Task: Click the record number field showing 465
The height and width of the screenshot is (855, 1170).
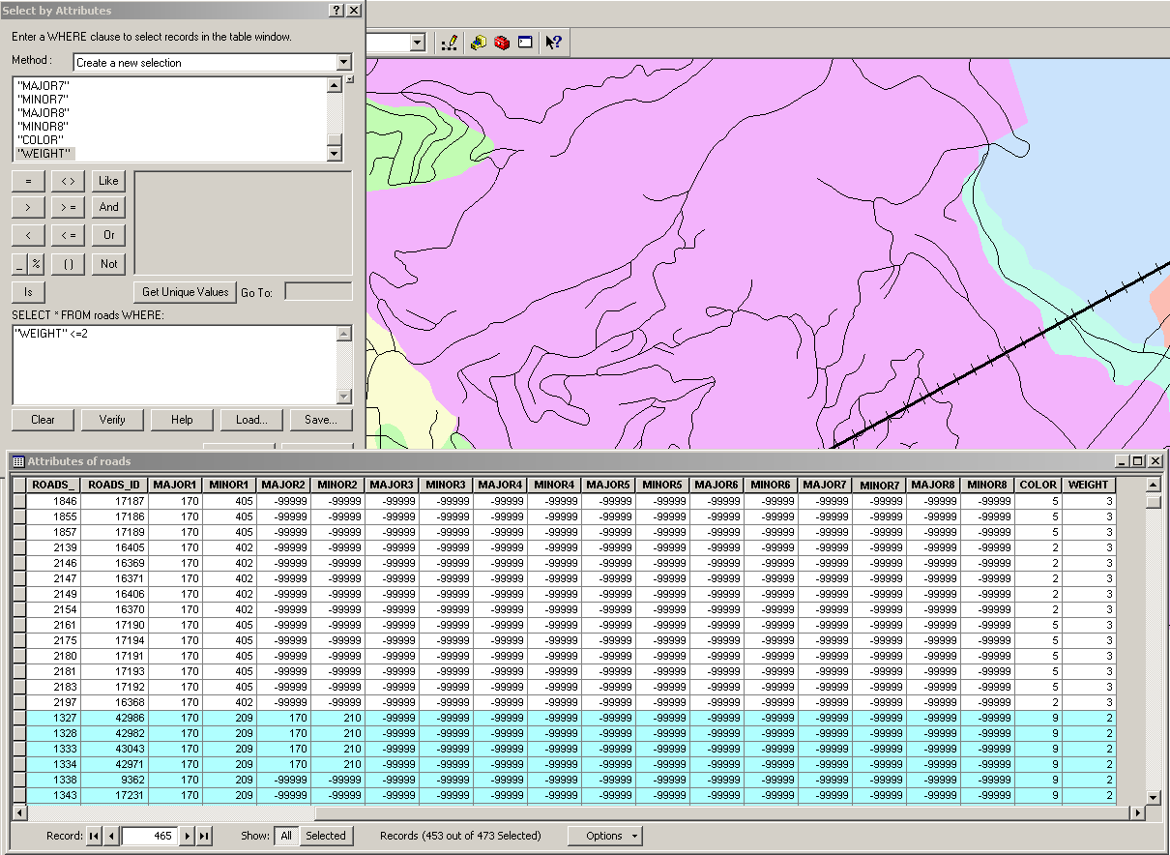Action: [x=150, y=836]
